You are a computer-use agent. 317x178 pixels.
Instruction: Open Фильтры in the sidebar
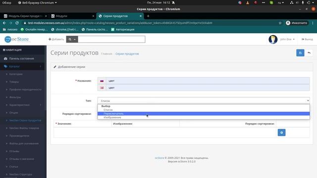click(15, 97)
